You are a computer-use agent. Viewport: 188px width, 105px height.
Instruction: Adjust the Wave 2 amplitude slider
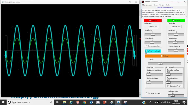(176, 35)
